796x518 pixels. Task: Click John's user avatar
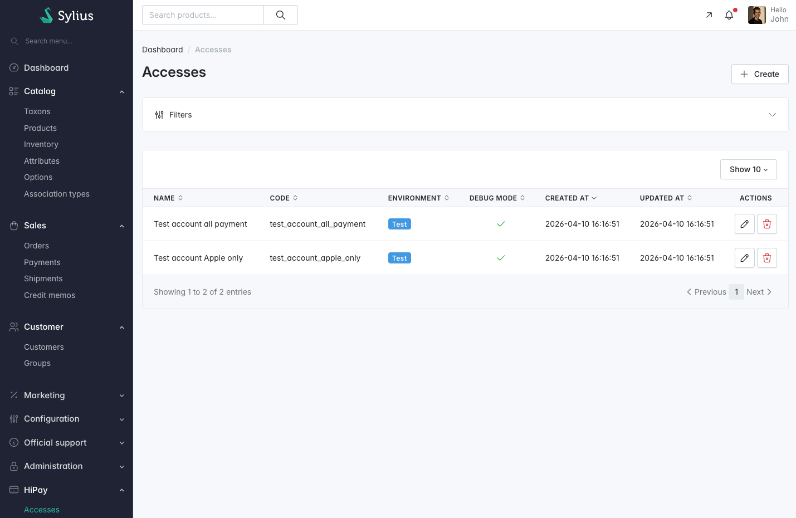[x=756, y=15]
